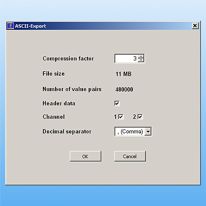This screenshot has width=206, height=206.
Task: Decrease Compression factor with down arrow
Action: [141, 60]
